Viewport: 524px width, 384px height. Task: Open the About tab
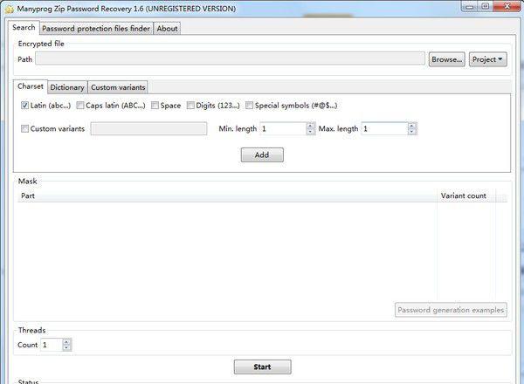tap(167, 29)
